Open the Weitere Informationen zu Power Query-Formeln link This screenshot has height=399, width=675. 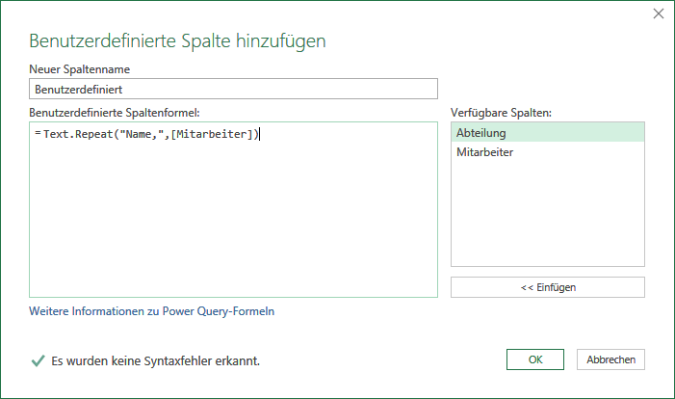coord(151,311)
